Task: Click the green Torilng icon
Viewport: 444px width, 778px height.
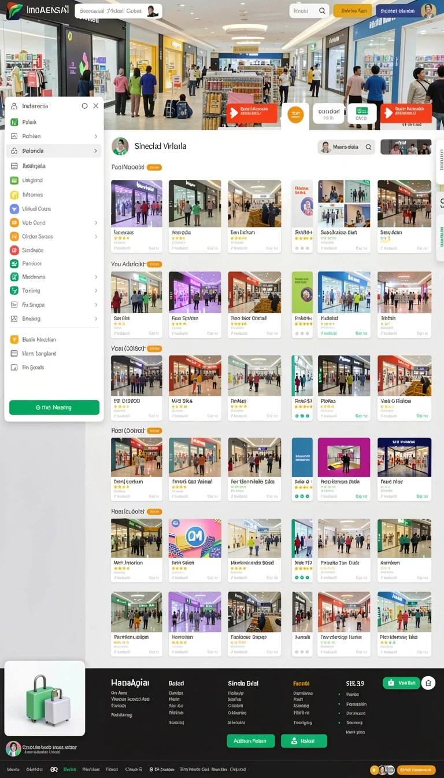Action: [14, 291]
